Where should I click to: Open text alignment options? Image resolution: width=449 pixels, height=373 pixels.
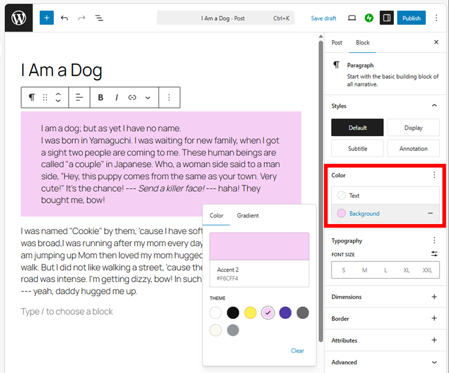click(79, 97)
